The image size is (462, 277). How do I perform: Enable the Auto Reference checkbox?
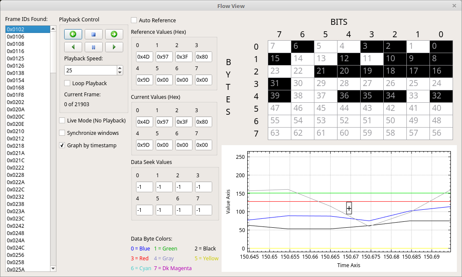tap(134, 20)
